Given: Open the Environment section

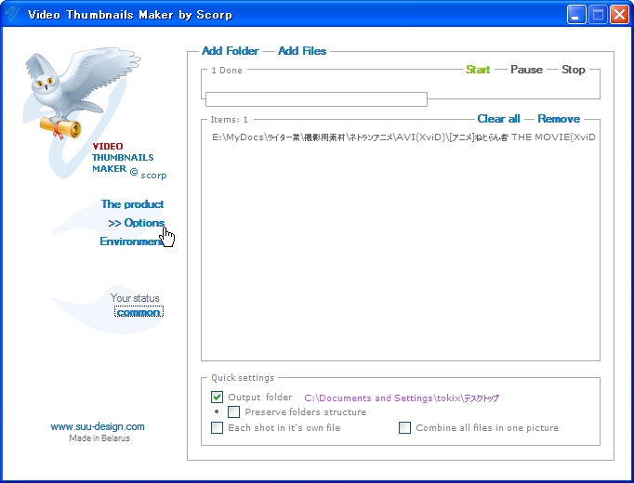Looking at the screenshot, I should (x=132, y=241).
